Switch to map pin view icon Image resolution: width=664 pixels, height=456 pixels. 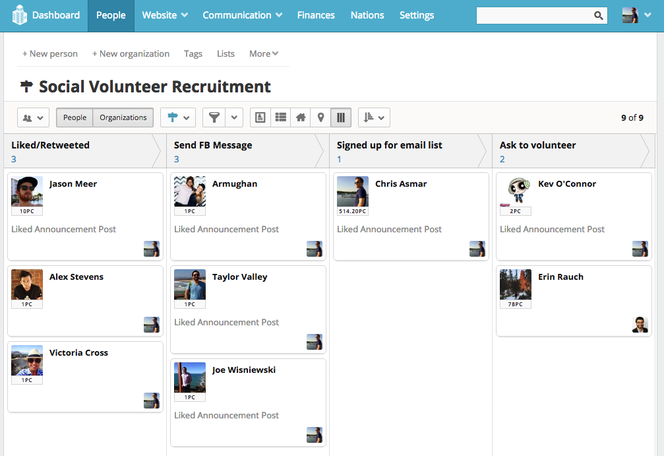click(x=320, y=117)
